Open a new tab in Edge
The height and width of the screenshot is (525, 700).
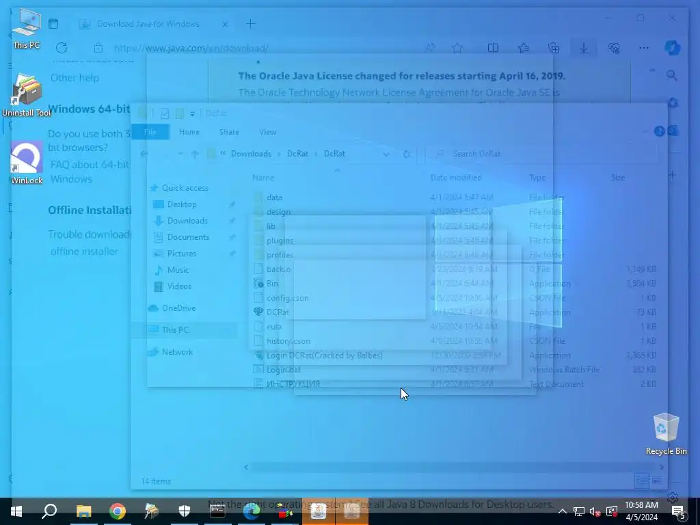250,24
